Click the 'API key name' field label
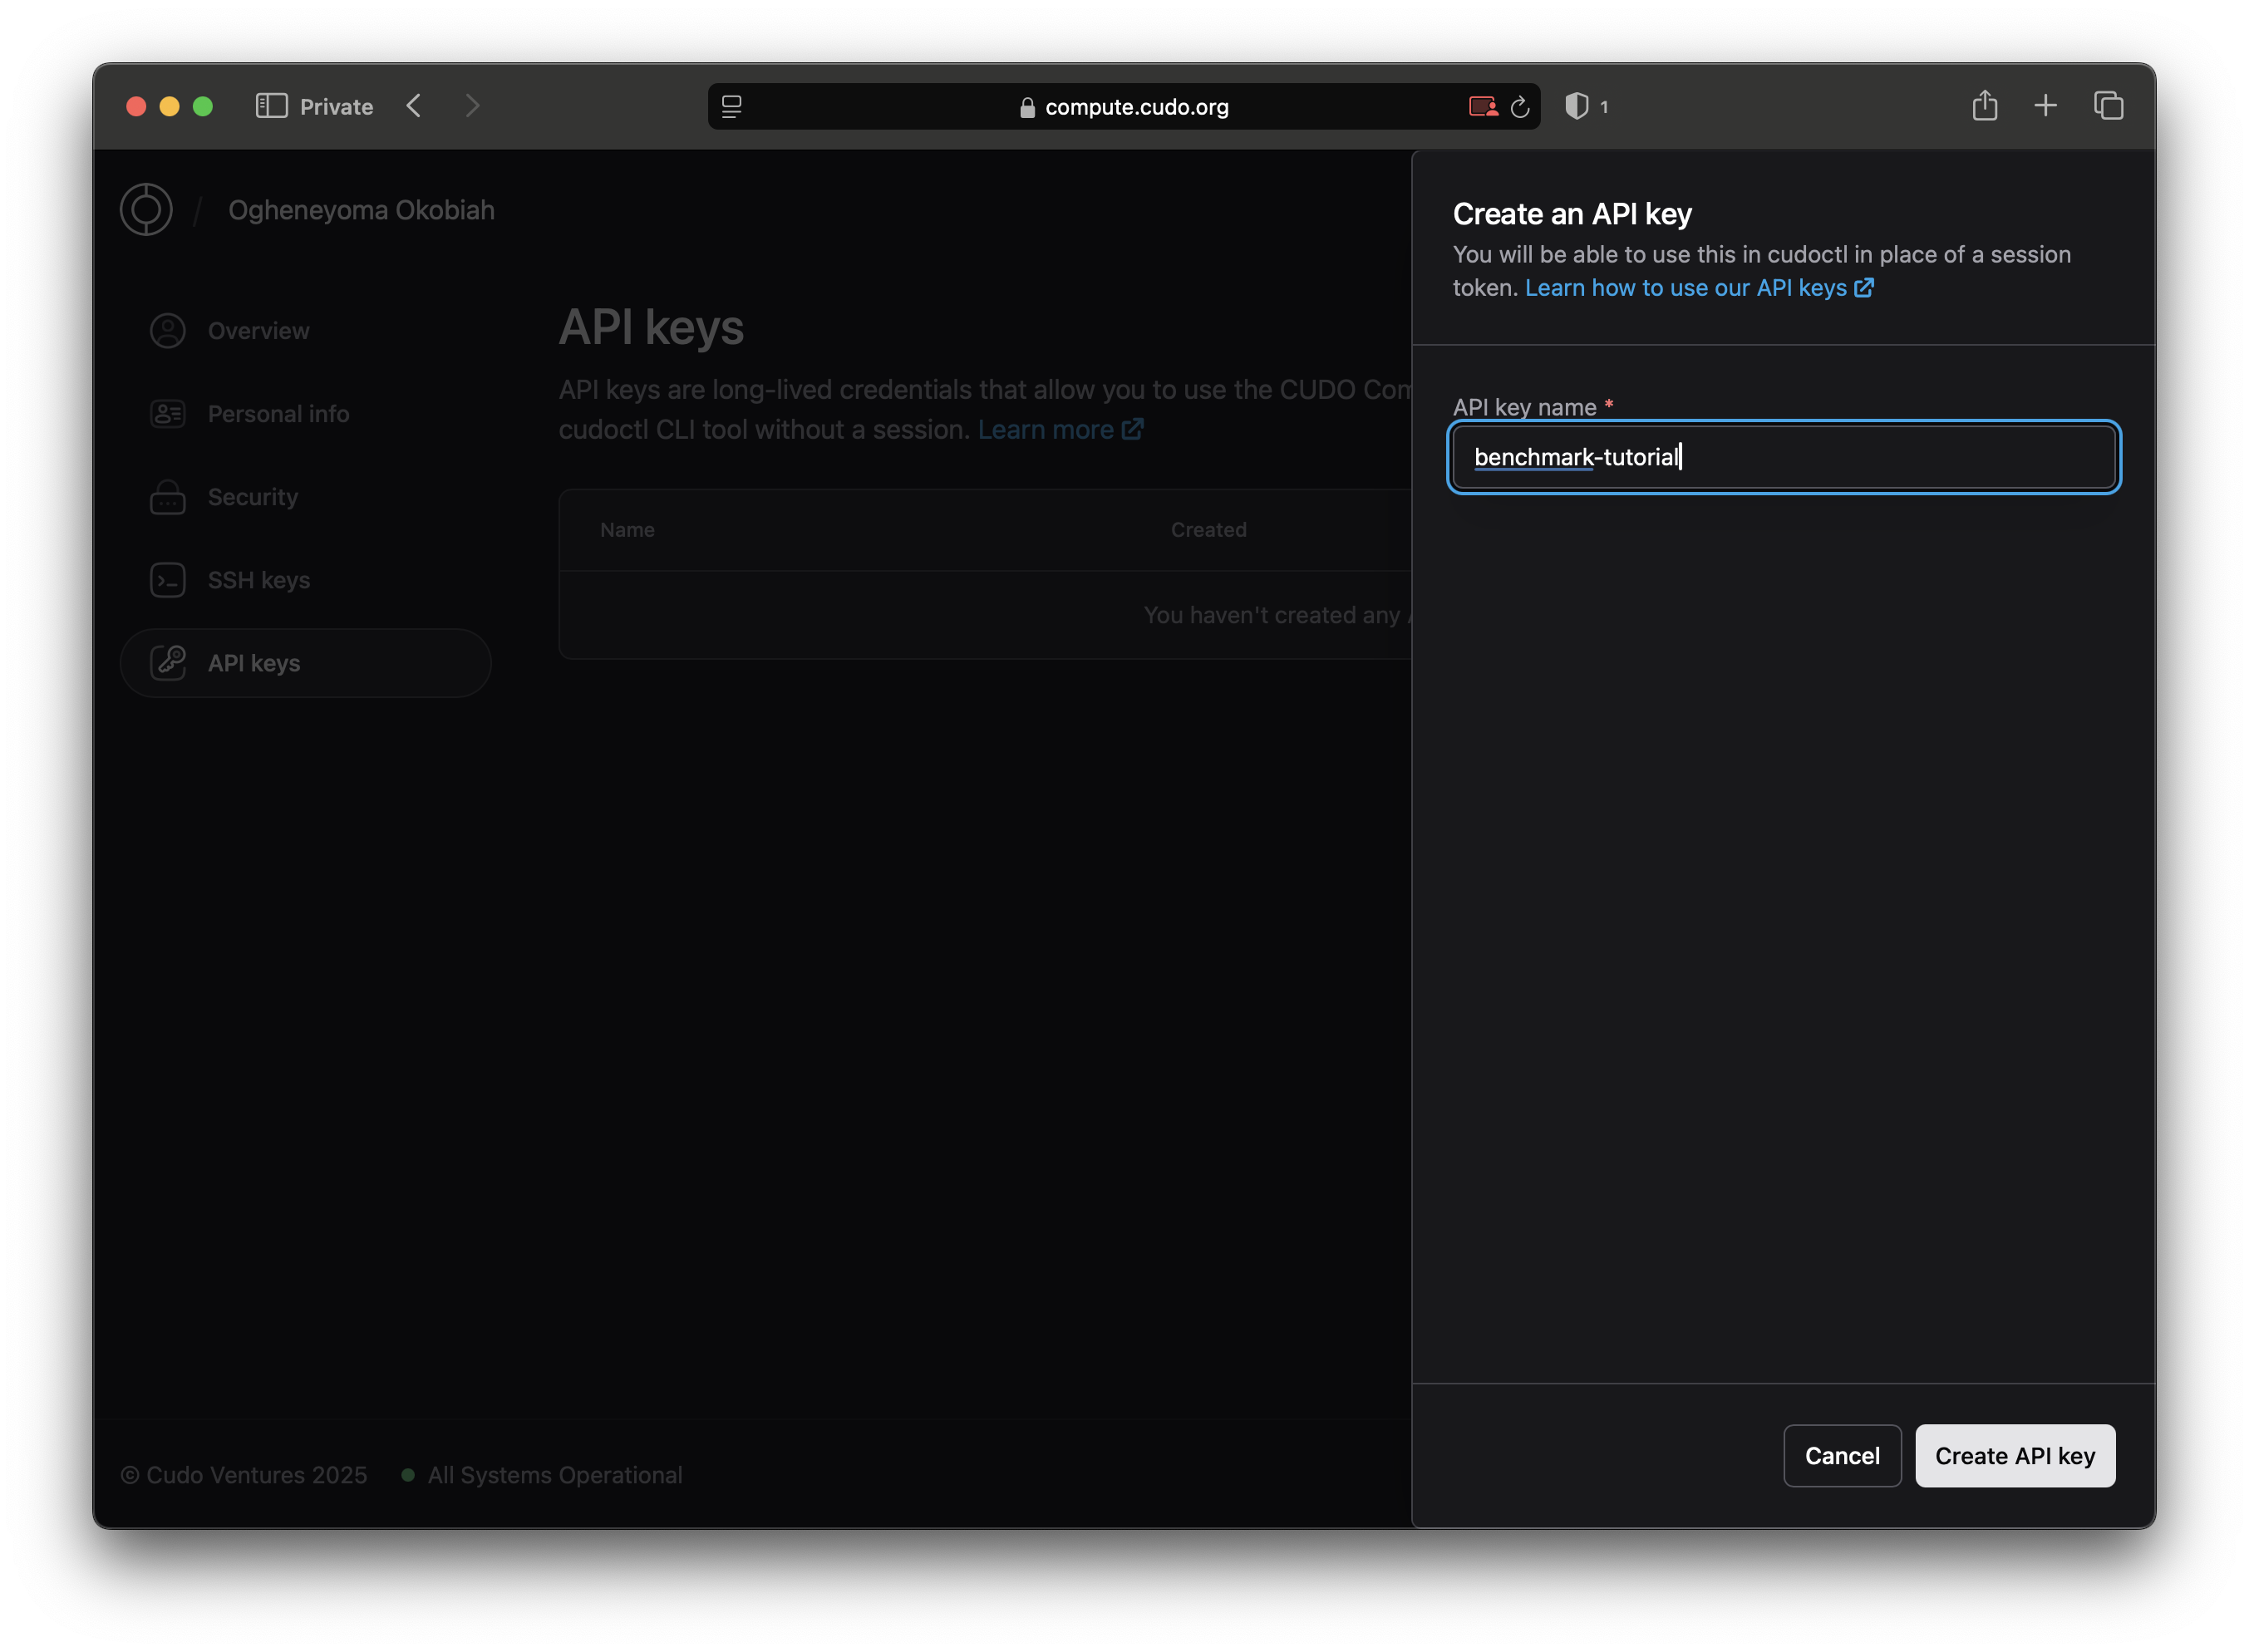 pyautogui.click(x=1524, y=407)
